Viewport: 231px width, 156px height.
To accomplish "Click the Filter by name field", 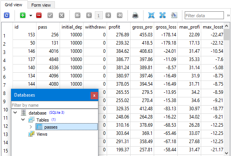I will pyautogui.click(x=55, y=105).
